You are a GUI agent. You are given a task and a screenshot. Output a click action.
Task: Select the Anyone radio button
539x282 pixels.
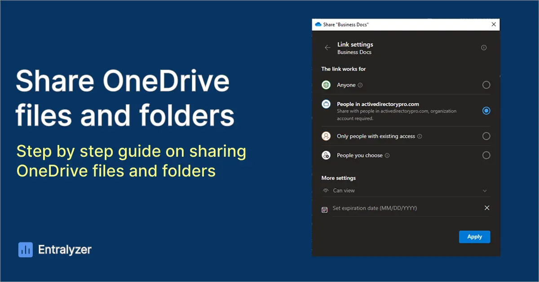coord(486,85)
